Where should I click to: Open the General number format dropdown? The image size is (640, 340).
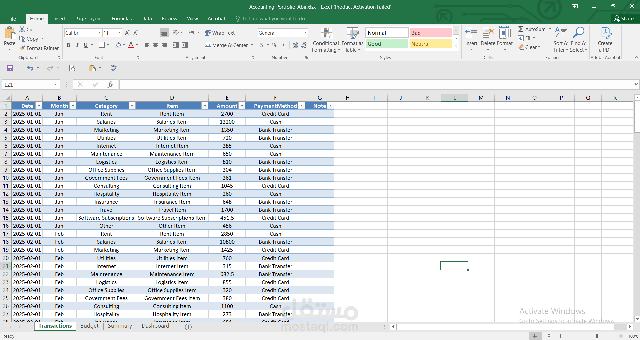click(305, 33)
